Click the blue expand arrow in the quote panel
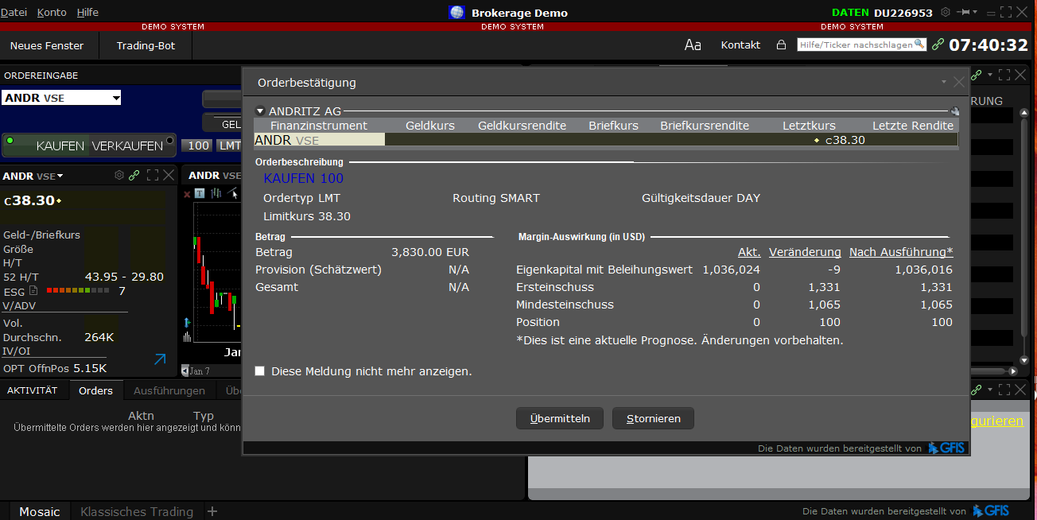1037x520 pixels. 159,359
